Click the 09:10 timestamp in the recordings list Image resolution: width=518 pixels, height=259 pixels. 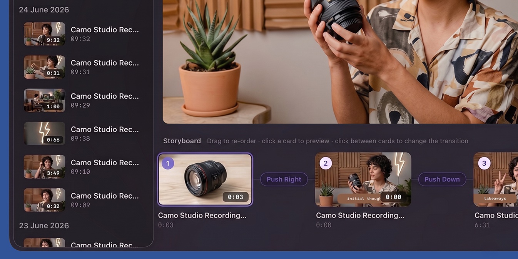(80, 172)
